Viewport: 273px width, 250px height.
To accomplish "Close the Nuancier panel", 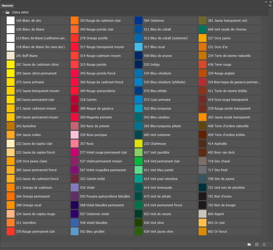I will pyautogui.click(x=271, y=2).
